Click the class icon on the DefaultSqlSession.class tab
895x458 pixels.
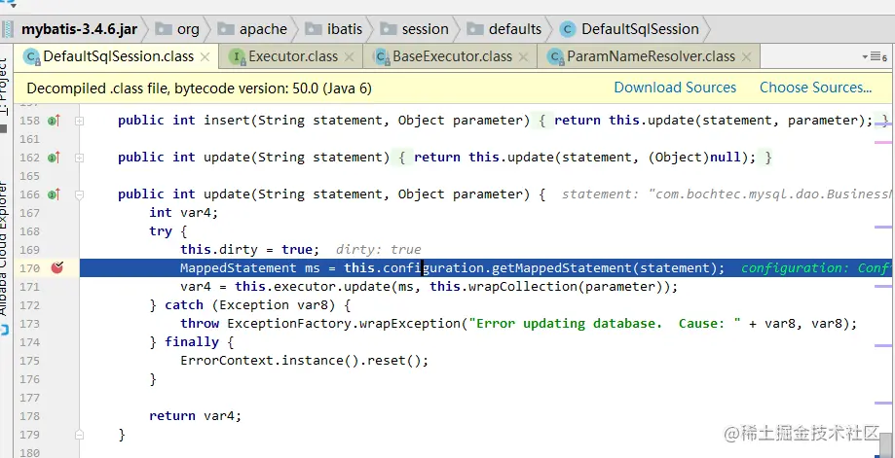coord(32,57)
